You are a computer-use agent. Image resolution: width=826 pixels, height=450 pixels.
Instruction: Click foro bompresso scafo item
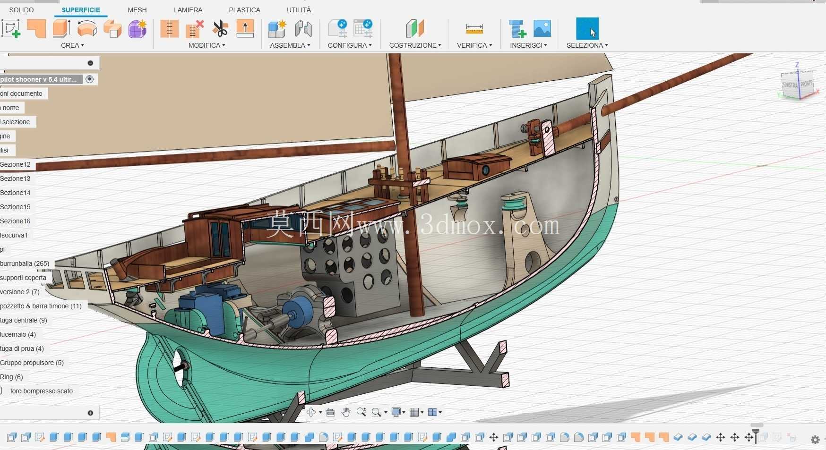[42, 391]
